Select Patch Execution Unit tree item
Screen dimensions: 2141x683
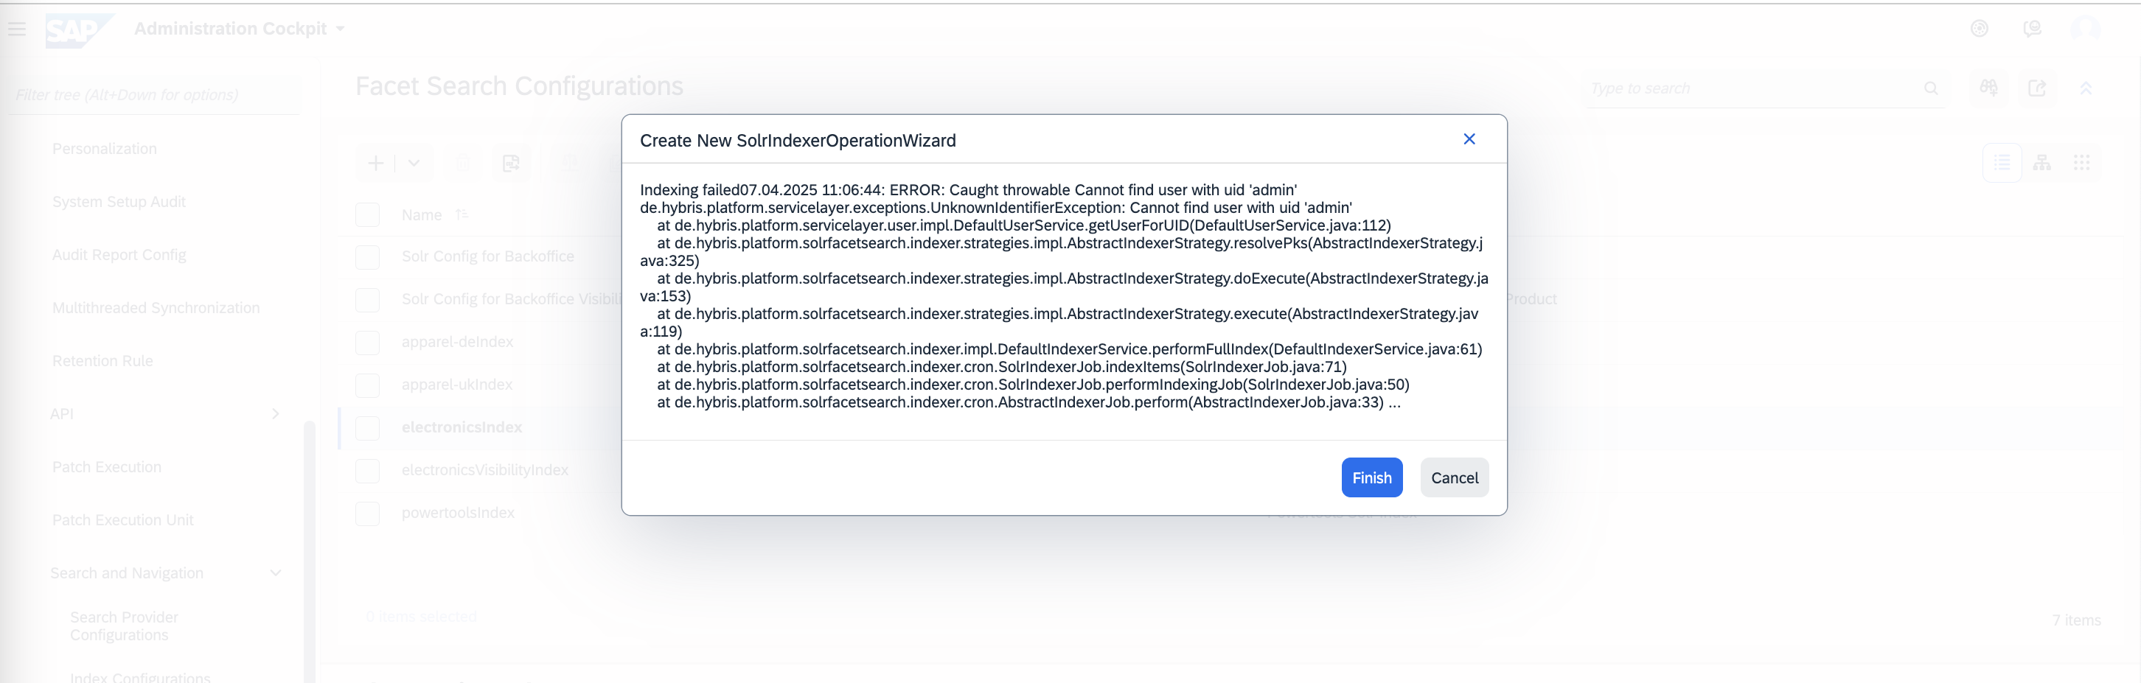tap(122, 520)
